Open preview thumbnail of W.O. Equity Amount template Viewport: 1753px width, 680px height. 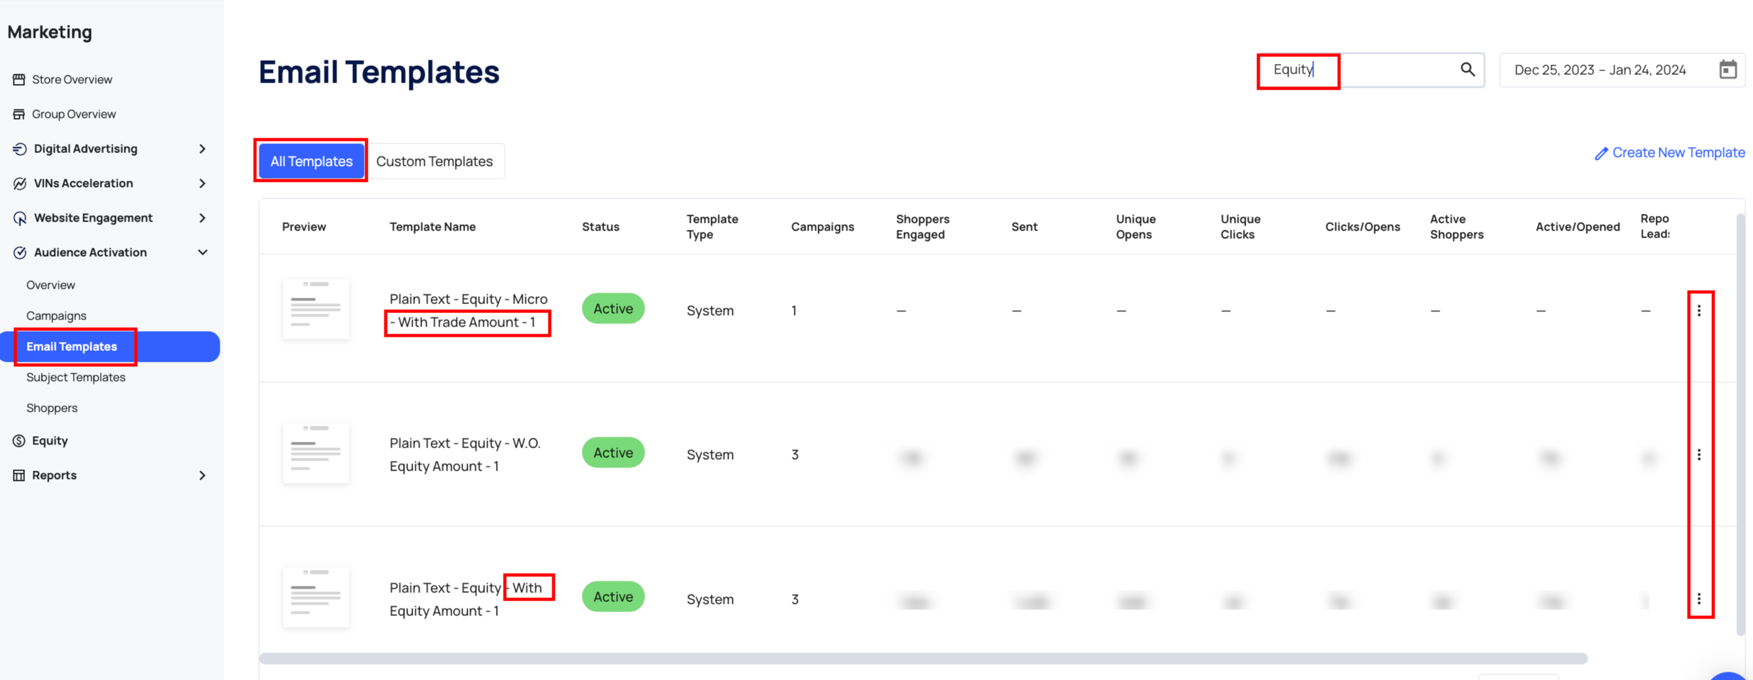[x=316, y=453]
